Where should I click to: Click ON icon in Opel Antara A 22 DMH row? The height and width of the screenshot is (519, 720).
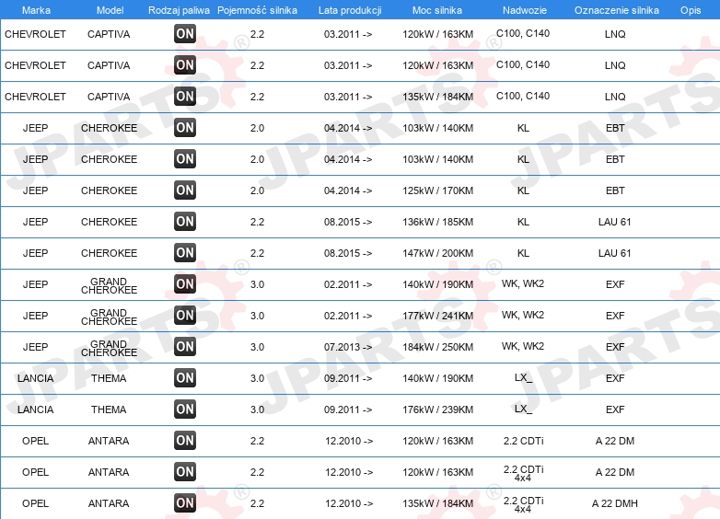coord(185,503)
